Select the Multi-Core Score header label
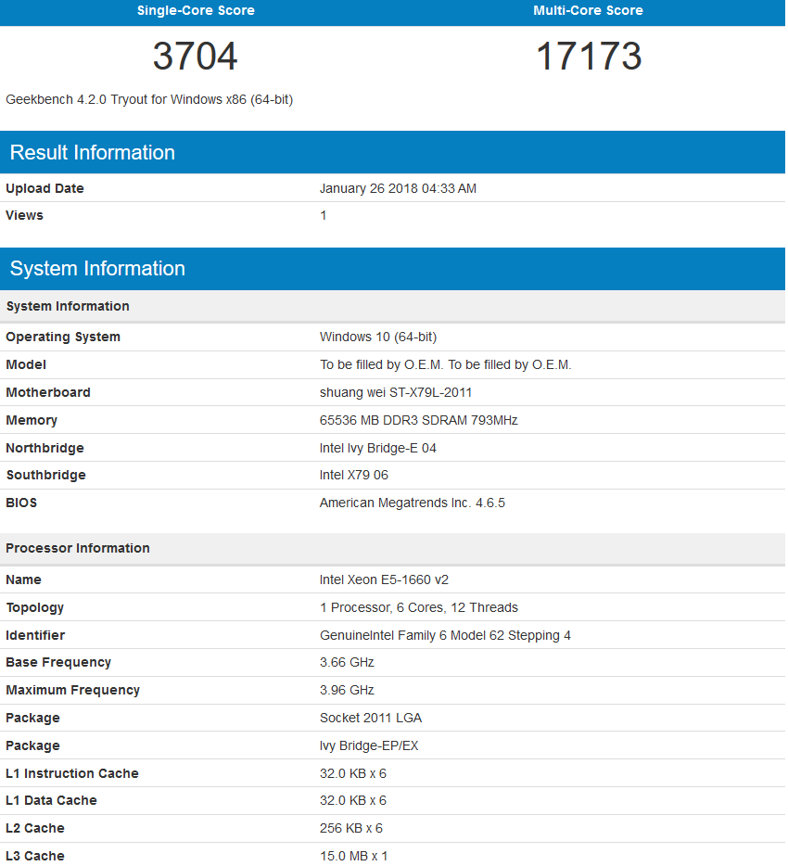This screenshot has height=866, width=788. point(588,10)
